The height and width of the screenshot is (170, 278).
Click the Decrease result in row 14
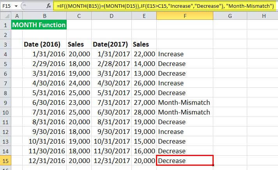[185, 151]
